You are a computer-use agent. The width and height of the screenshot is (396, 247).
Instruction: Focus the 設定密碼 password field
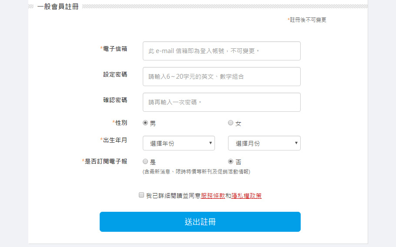221,77
